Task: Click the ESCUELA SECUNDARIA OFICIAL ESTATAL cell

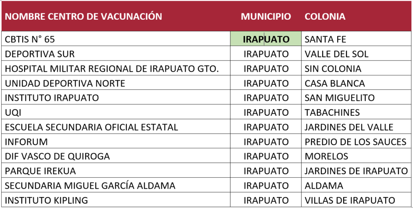Action: pyautogui.click(x=91, y=127)
